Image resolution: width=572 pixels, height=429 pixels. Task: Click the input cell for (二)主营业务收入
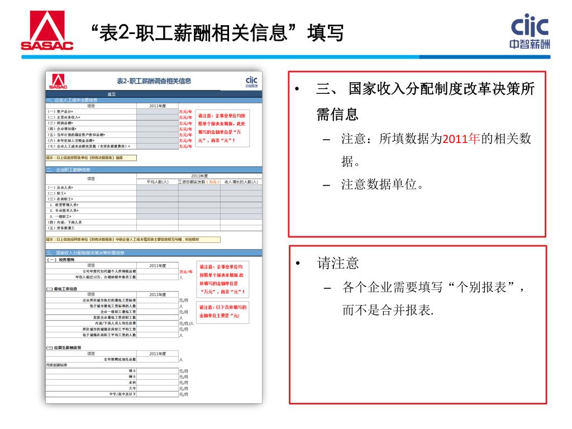point(157,117)
